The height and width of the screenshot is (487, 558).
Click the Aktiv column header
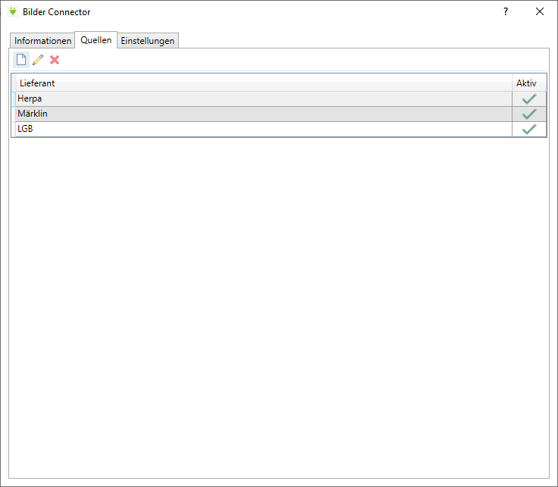pyautogui.click(x=526, y=83)
